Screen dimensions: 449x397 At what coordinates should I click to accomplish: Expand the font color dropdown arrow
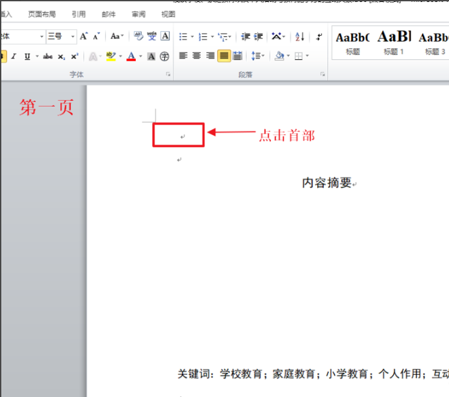pyautogui.click(x=140, y=56)
